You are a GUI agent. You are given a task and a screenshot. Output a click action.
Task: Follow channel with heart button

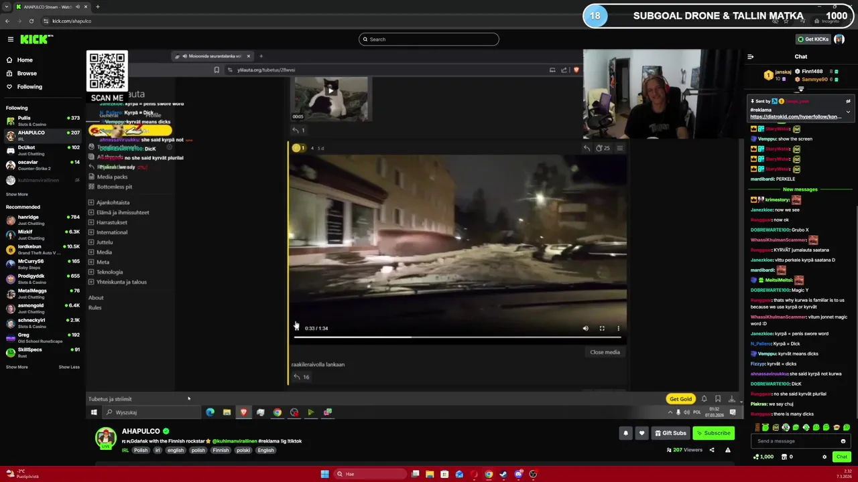tap(641, 433)
